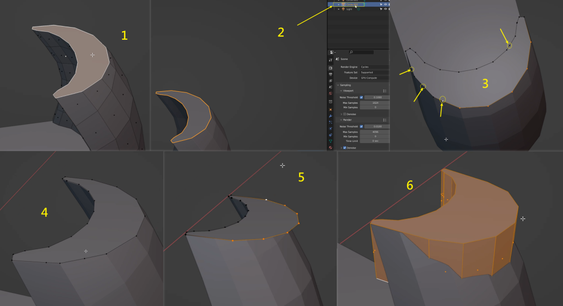Open the Object Data green triangle tab
This screenshot has height=306, width=563.
(x=331, y=141)
